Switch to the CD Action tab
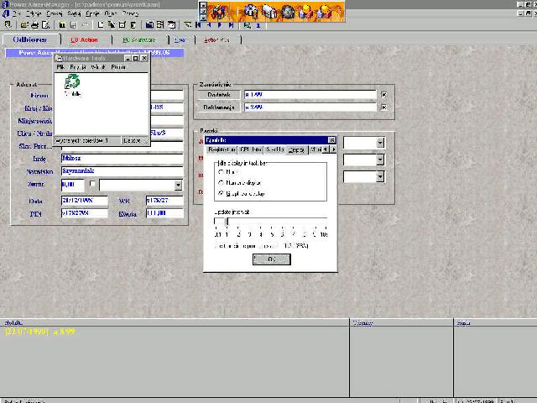 84,39
